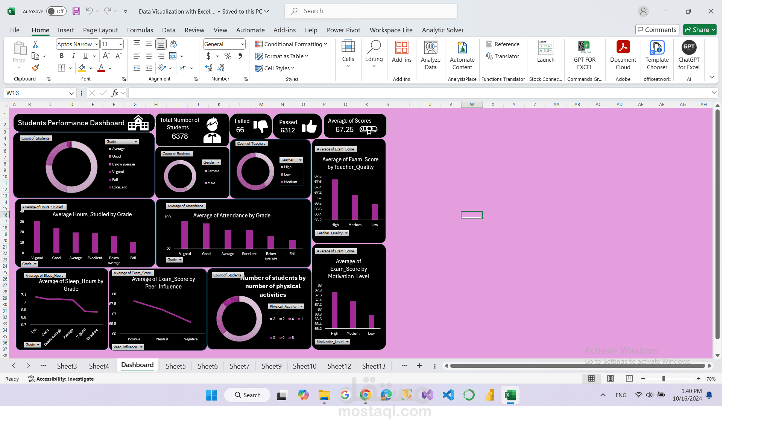Apply percent style to the cell
The width and height of the screenshot is (770, 428).
tap(228, 56)
